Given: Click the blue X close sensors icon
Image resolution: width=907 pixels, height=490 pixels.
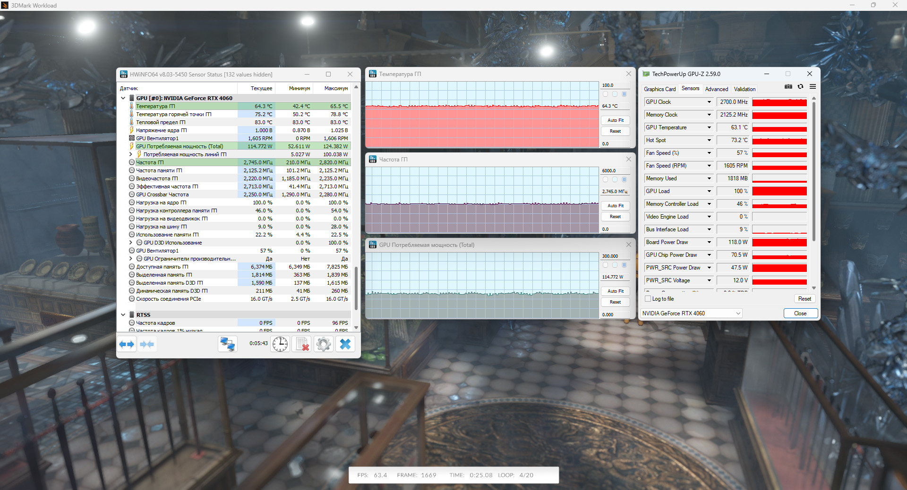Looking at the screenshot, I should click(345, 344).
